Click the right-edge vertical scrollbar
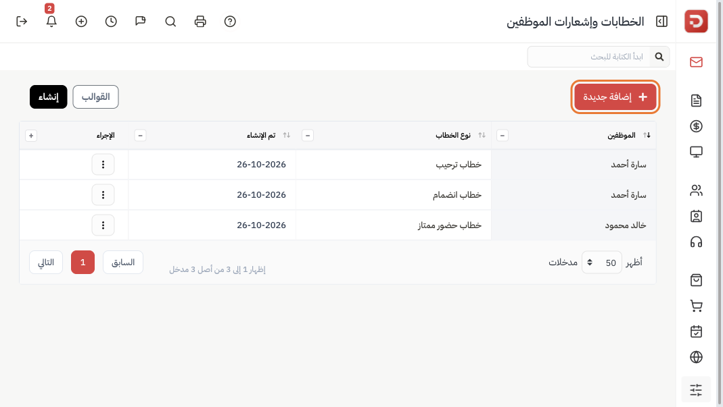 tap(720, 204)
